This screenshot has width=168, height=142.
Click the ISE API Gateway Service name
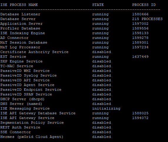click(x=27, y=118)
